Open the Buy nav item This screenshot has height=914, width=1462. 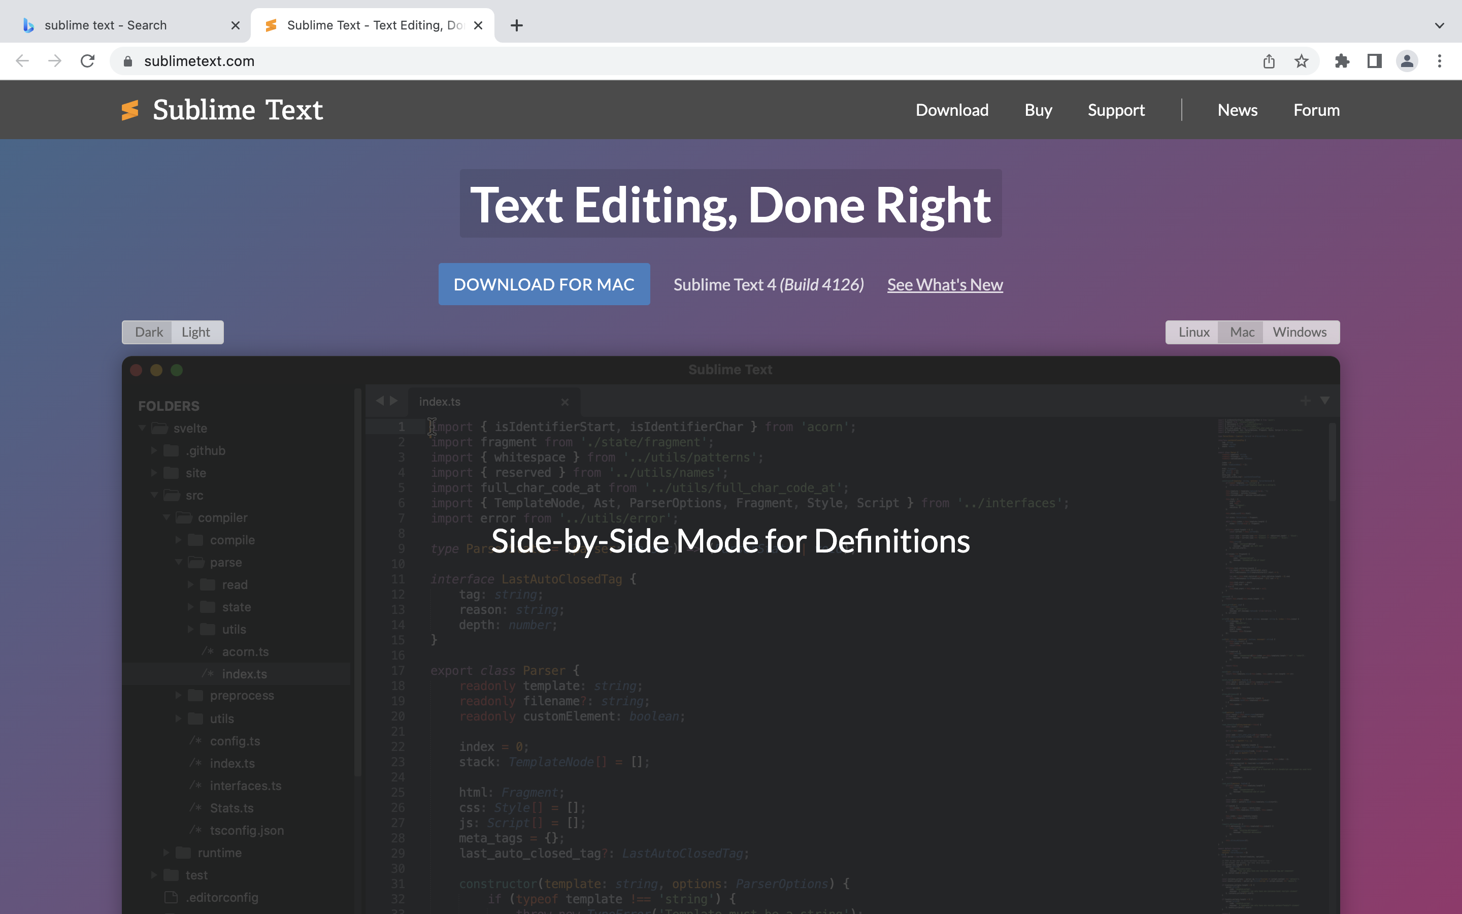click(1038, 110)
